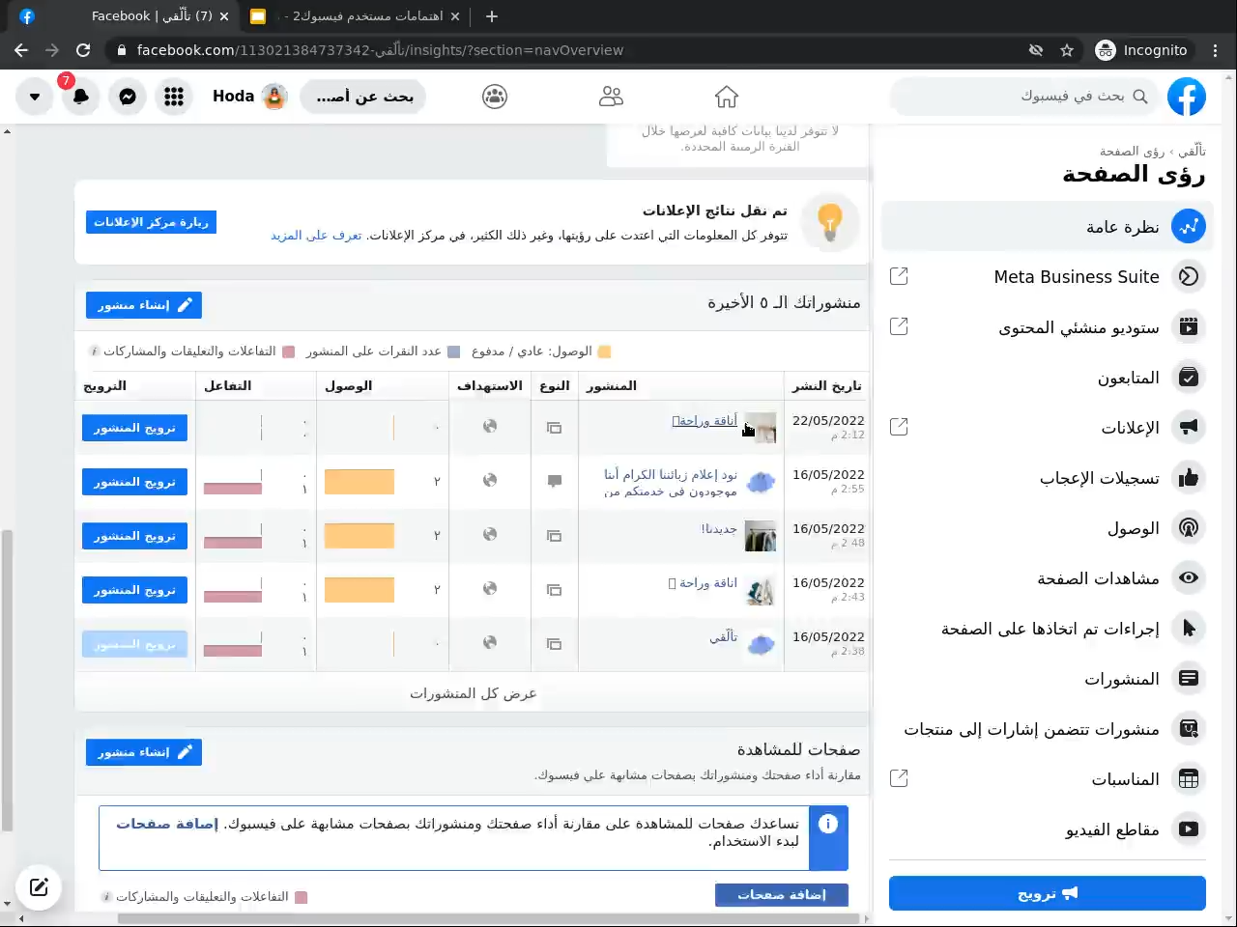Select 'نظرة عامة' overview in sidebar
The height and width of the screenshot is (927, 1237).
point(1047,227)
